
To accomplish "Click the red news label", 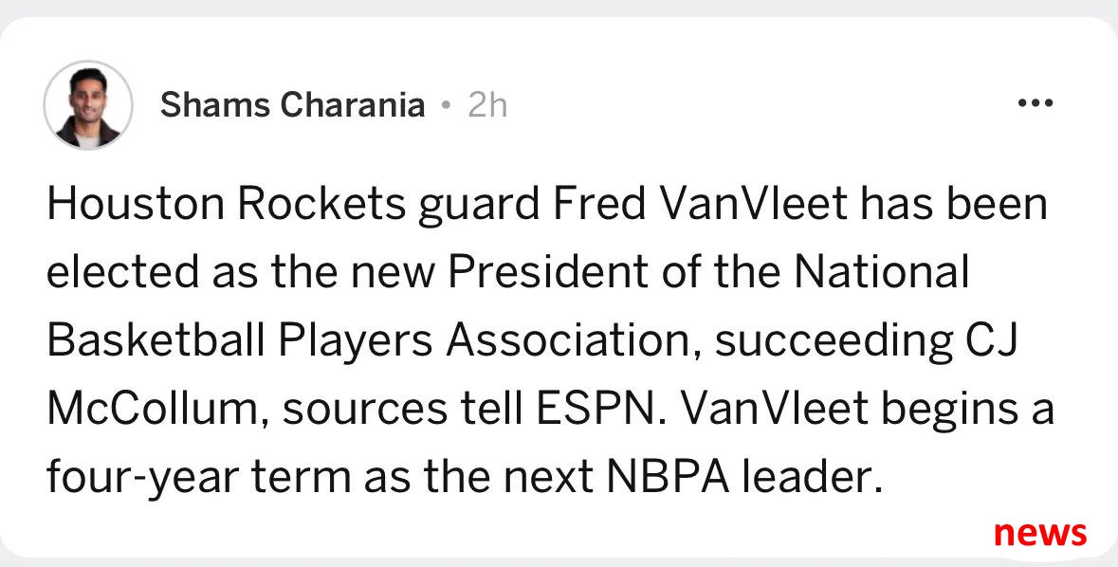I will (x=1040, y=533).
